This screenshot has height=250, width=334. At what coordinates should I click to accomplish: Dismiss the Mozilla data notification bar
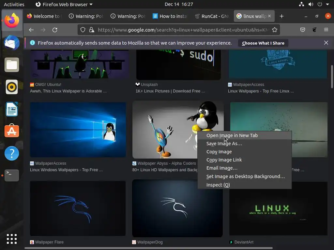click(x=326, y=43)
